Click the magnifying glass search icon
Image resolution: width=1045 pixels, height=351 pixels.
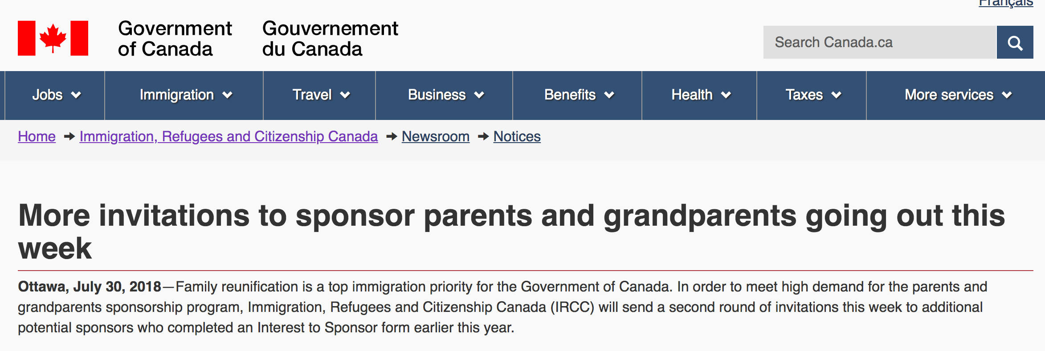click(1015, 43)
